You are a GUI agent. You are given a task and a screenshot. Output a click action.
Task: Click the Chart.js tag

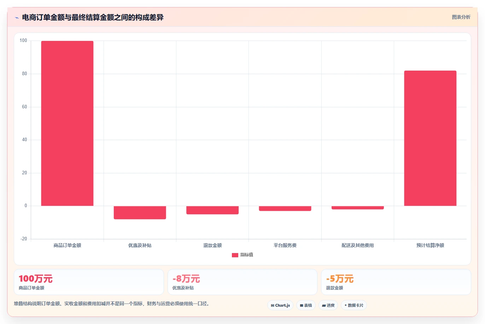click(280, 305)
